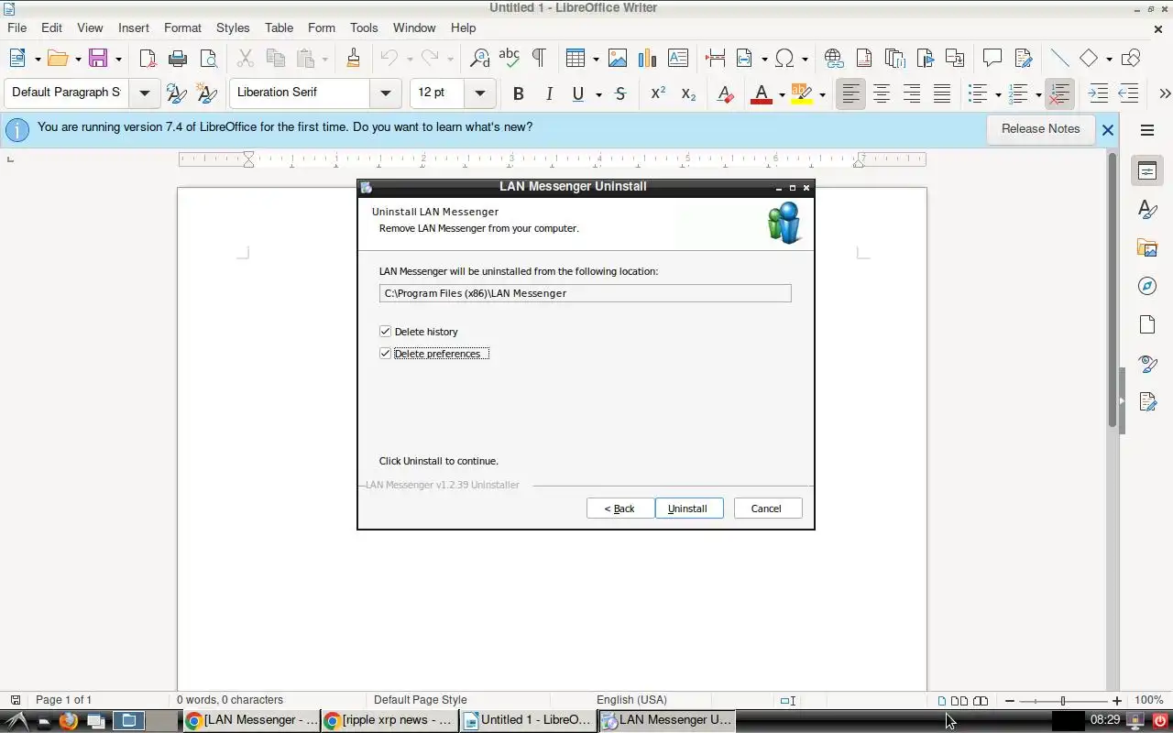Toggle Print Preview icon
1173x733 pixels.
(x=209, y=59)
